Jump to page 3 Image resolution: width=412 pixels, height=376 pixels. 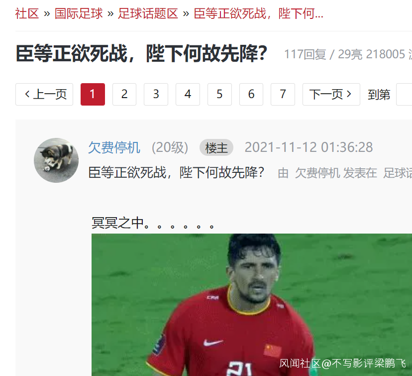tap(156, 95)
